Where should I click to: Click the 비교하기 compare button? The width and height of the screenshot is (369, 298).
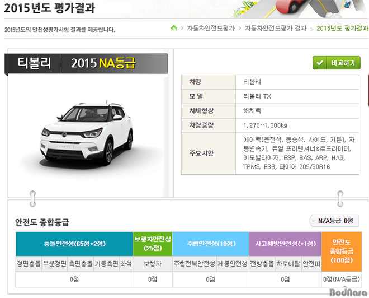(x=336, y=63)
